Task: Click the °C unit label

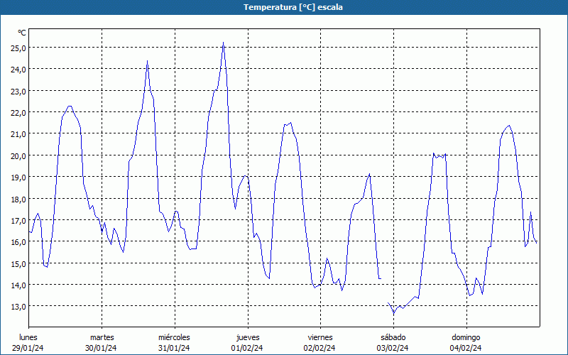Action: click(22, 33)
